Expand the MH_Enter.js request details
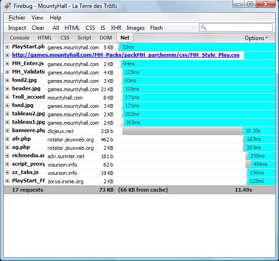This screenshot has width=279, height=261. point(7,64)
